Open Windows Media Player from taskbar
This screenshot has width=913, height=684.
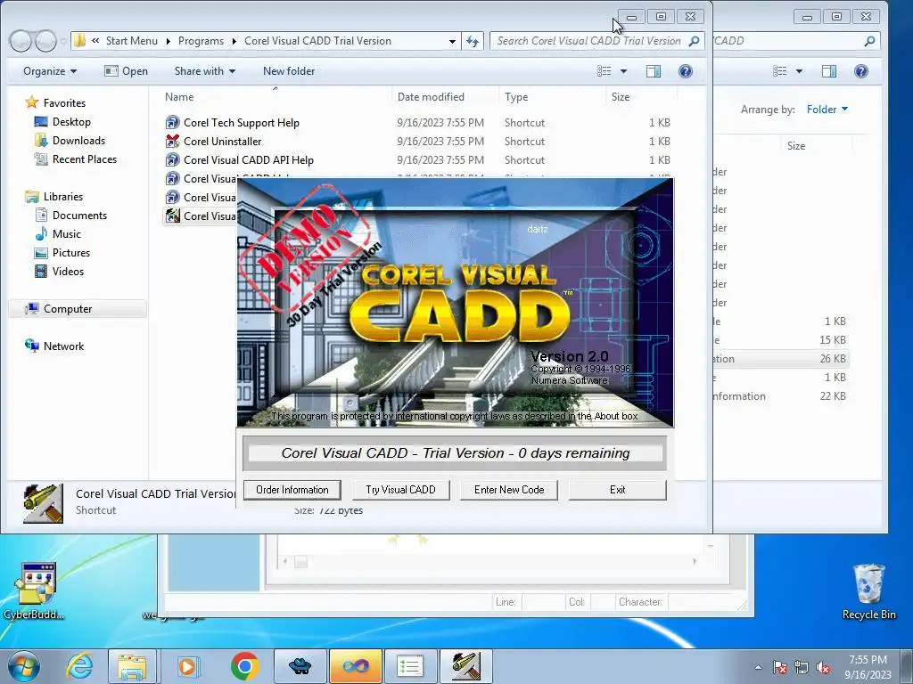[x=187, y=666]
